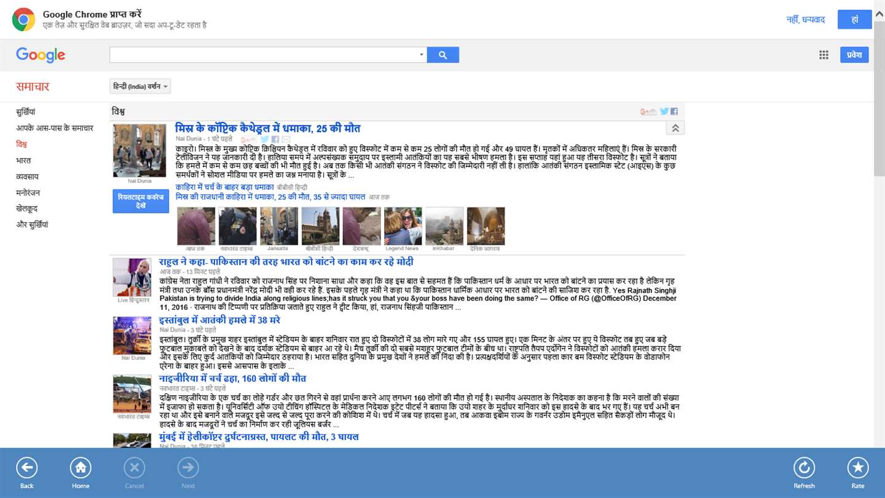This screenshot has width=885, height=498.
Task: Click रियलटाइम कवरेज देखें button
Action: 141,201
